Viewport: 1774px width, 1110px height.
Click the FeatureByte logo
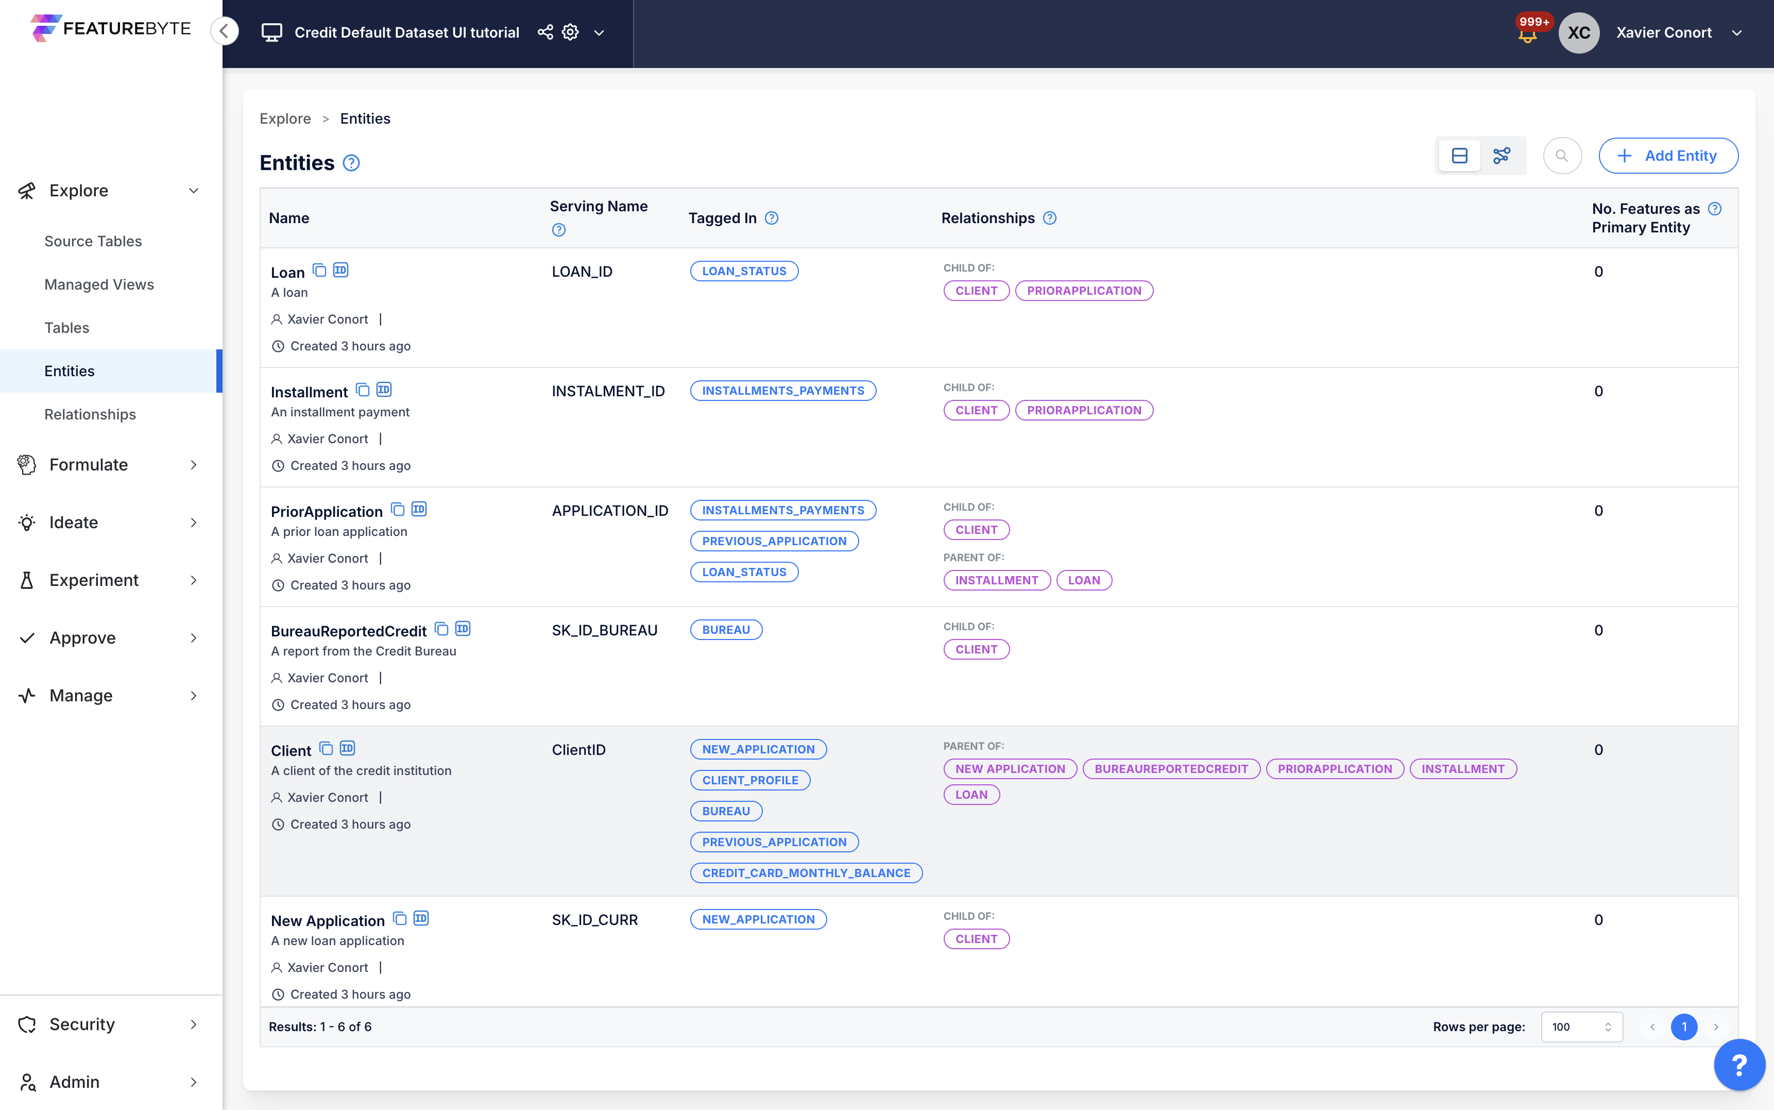coord(110,29)
